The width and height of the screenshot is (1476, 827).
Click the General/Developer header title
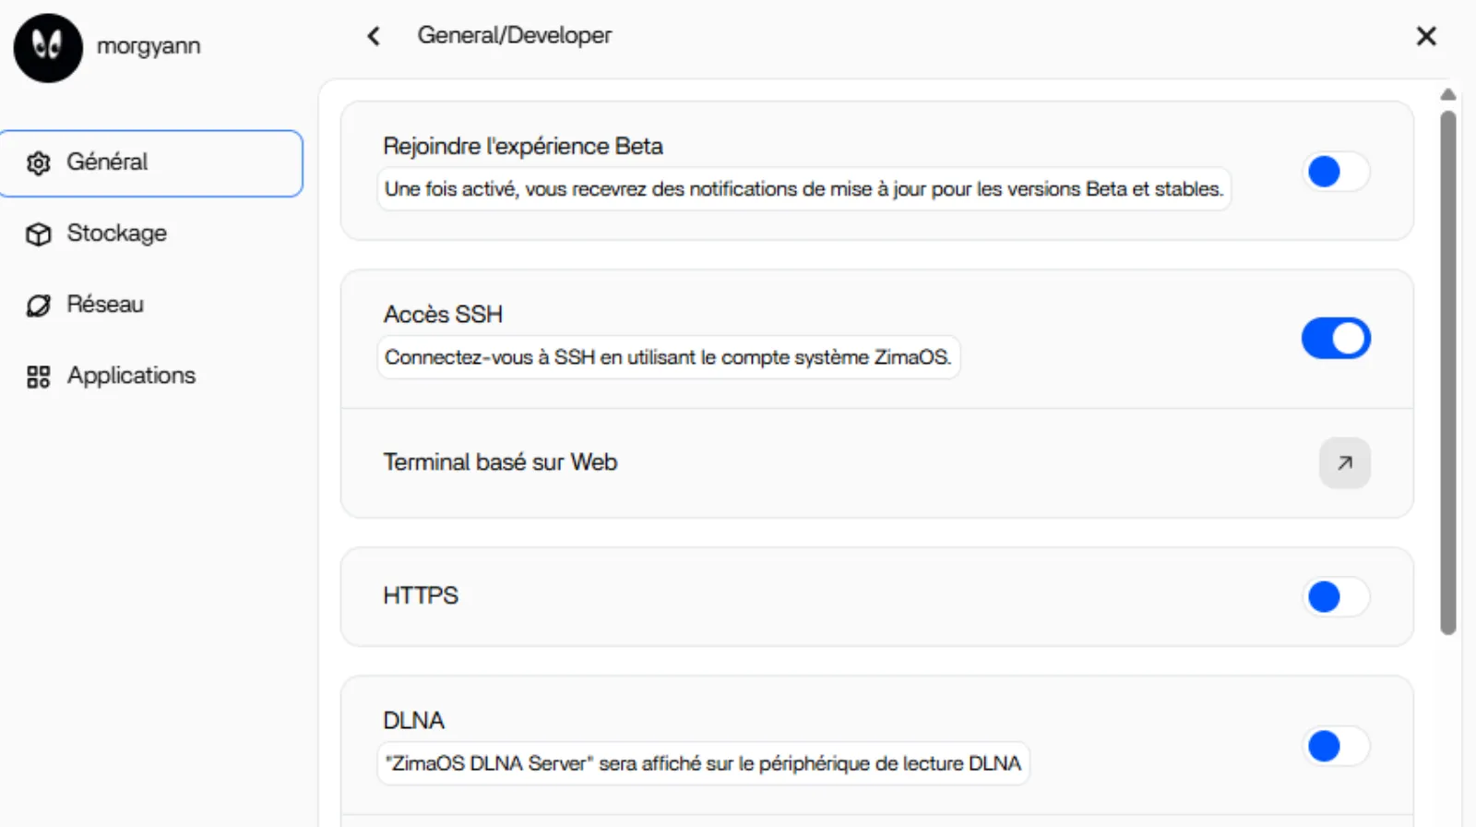click(514, 35)
